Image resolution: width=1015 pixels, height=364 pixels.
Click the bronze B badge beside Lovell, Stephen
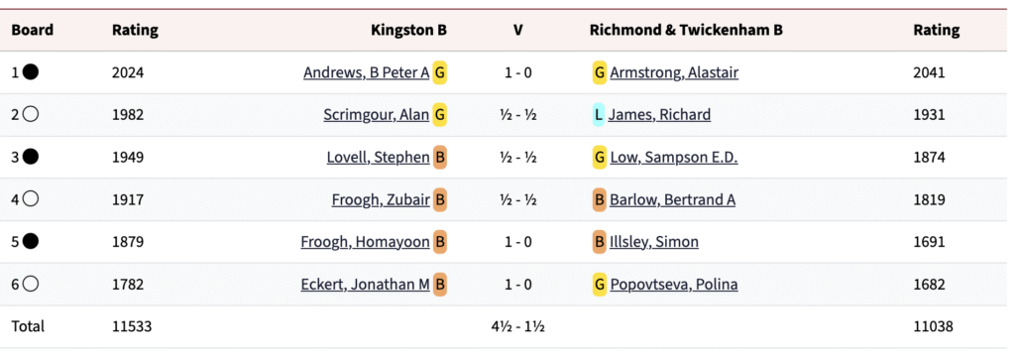tap(439, 157)
